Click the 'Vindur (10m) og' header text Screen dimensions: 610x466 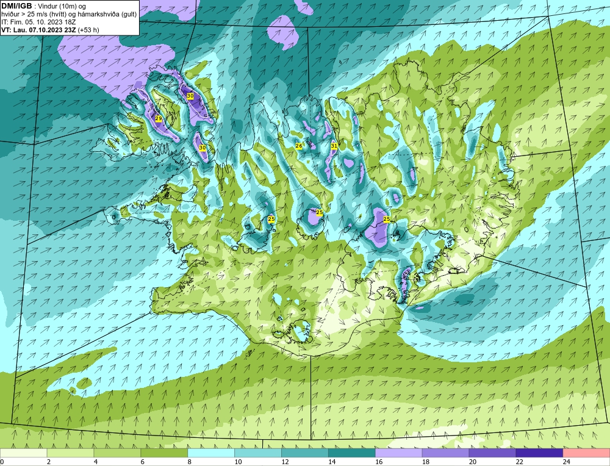pos(62,7)
